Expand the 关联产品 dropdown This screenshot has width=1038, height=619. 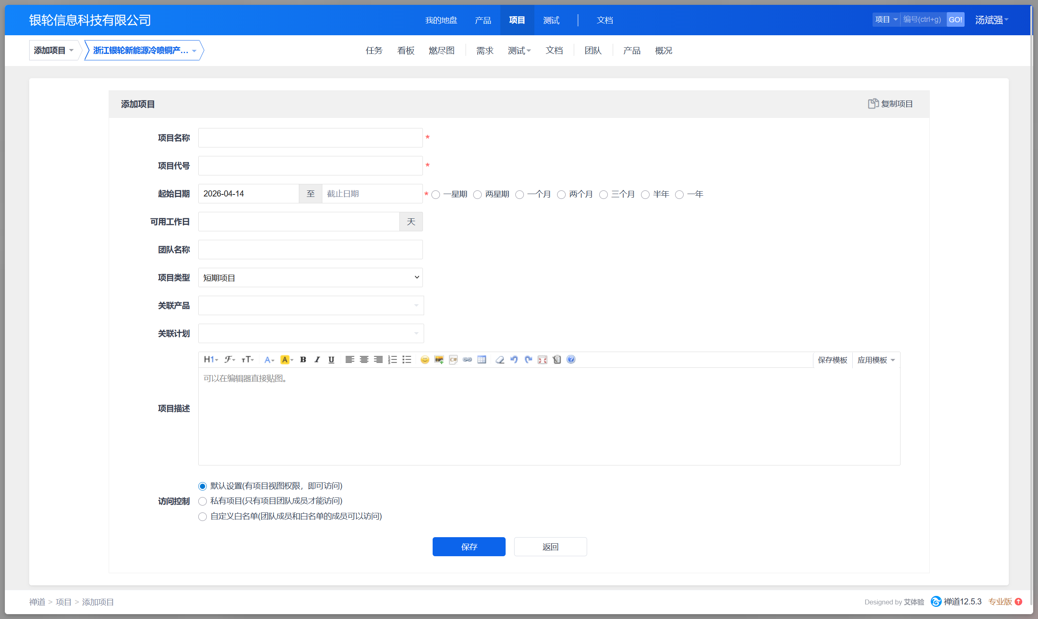(x=311, y=305)
